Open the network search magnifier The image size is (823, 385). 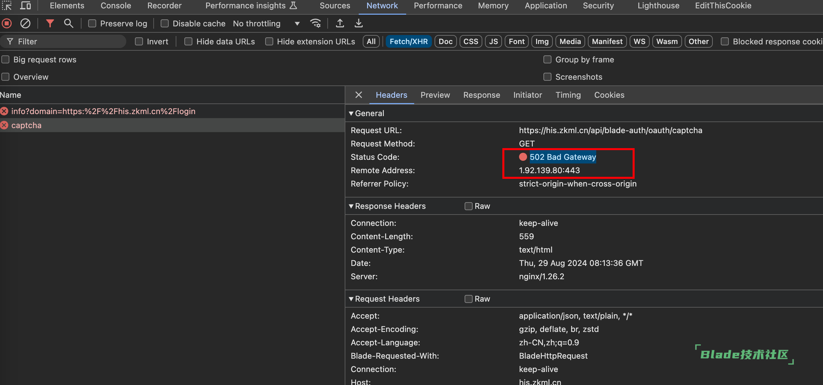click(68, 23)
